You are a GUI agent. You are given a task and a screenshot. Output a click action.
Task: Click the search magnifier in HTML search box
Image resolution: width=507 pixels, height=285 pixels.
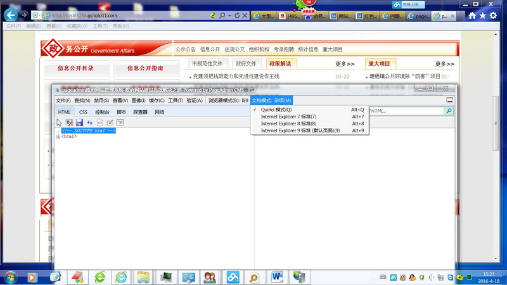449,111
